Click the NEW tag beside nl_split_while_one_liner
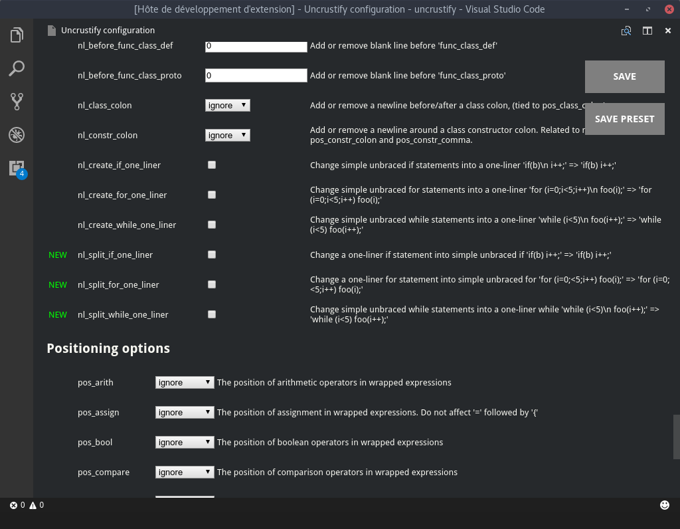Image resolution: width=680 pixels, height=529 pixels. (58, 315)
